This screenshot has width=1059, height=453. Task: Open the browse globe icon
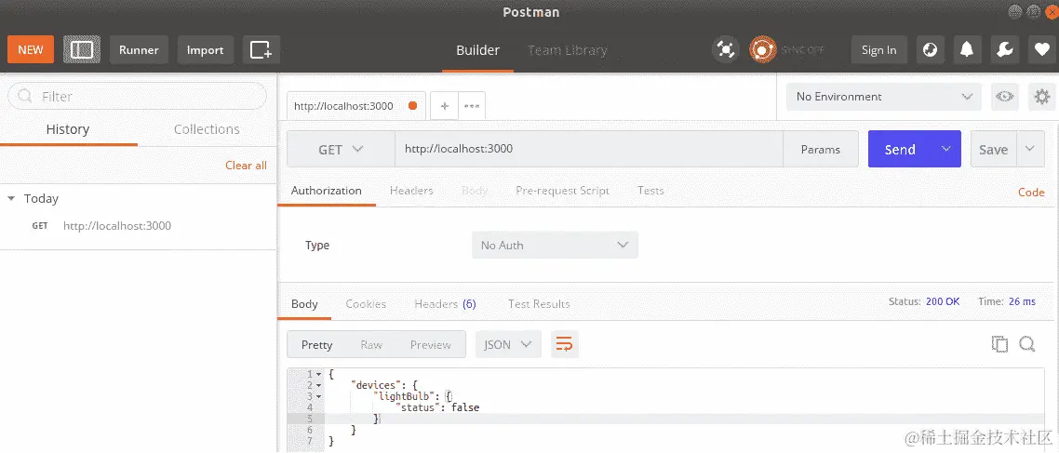coord(930,50)
